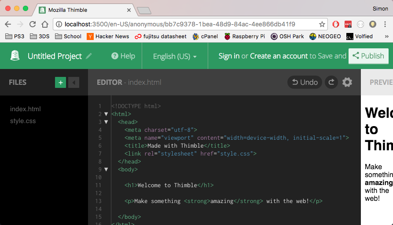Open the PS3 bookmarks folder
393x225 pixels.
[15, 36]
